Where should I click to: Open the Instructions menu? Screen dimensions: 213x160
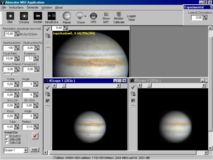point(16,7)
